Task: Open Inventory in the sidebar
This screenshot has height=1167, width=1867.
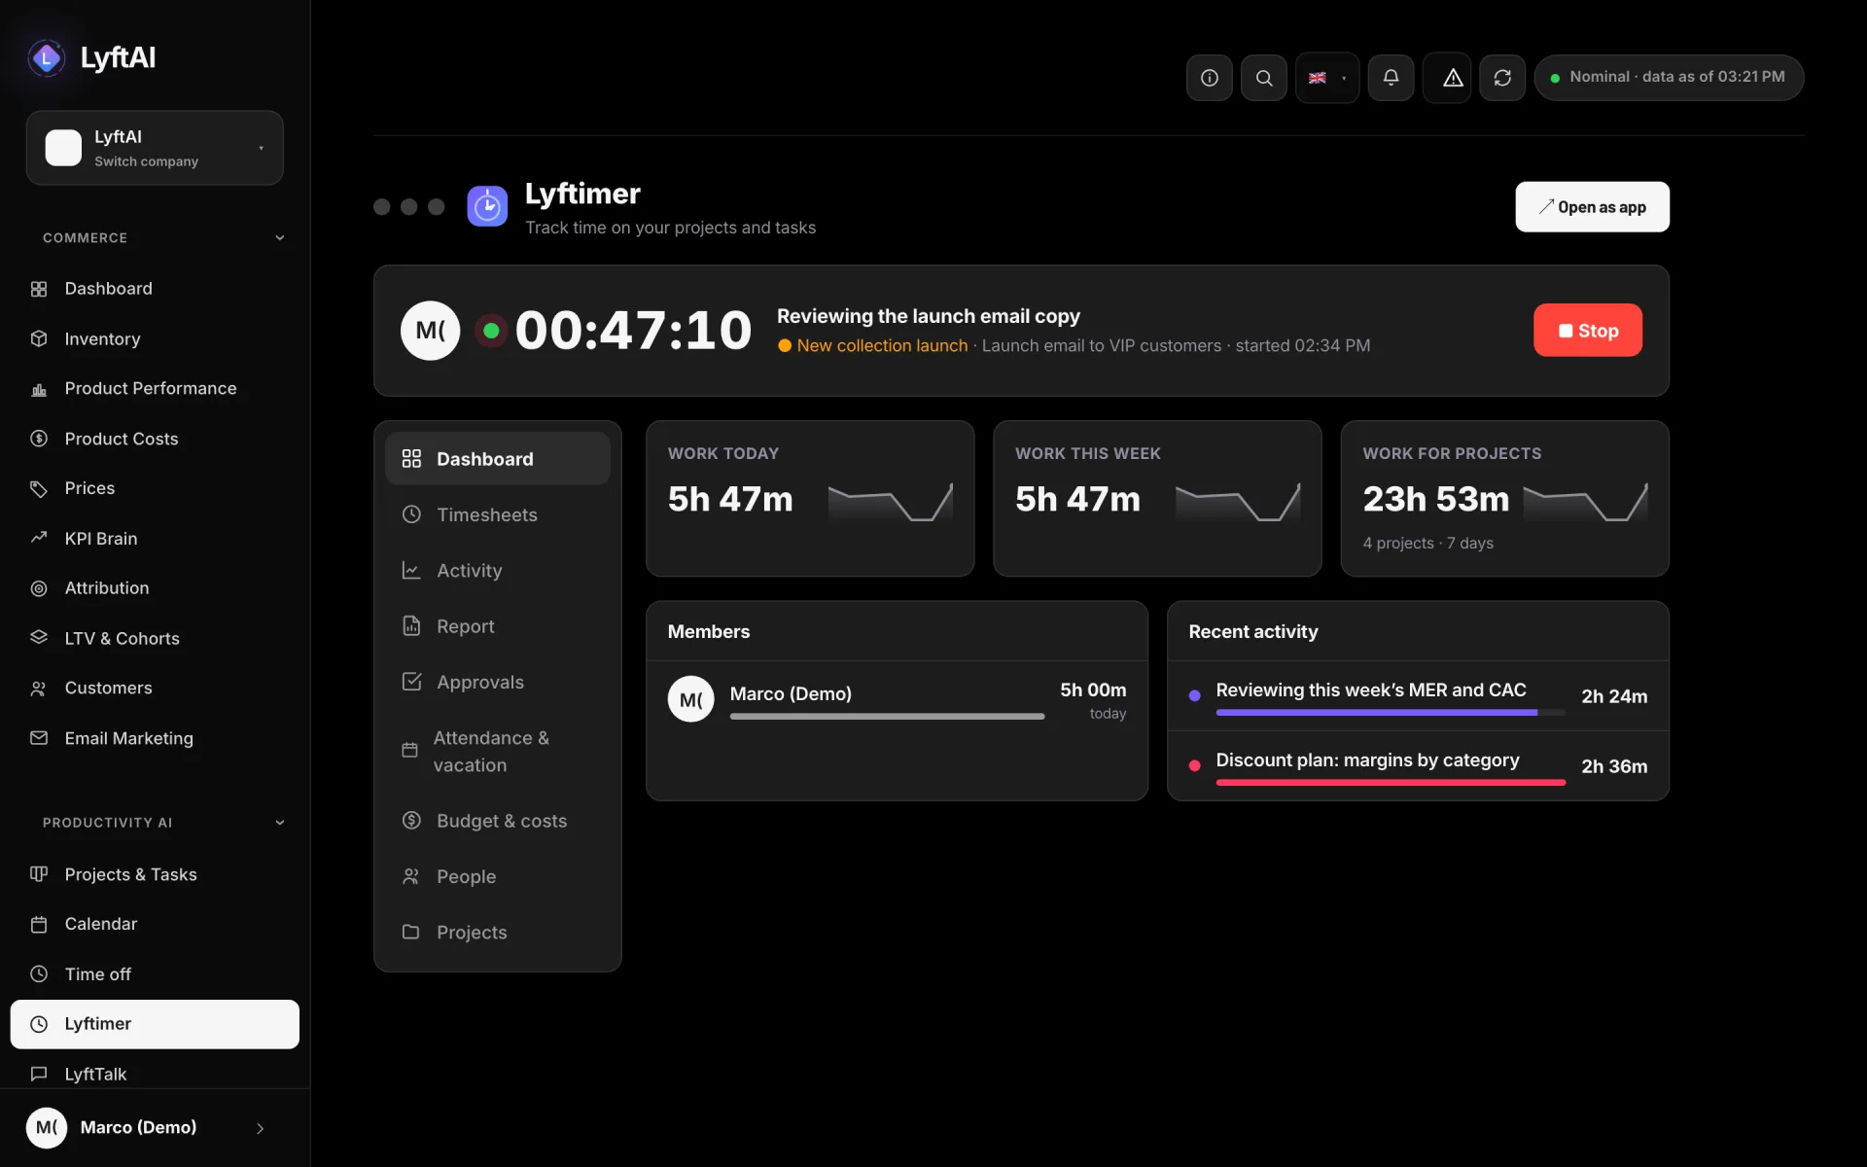Action: pyautogui.click(x=155, y=338)
